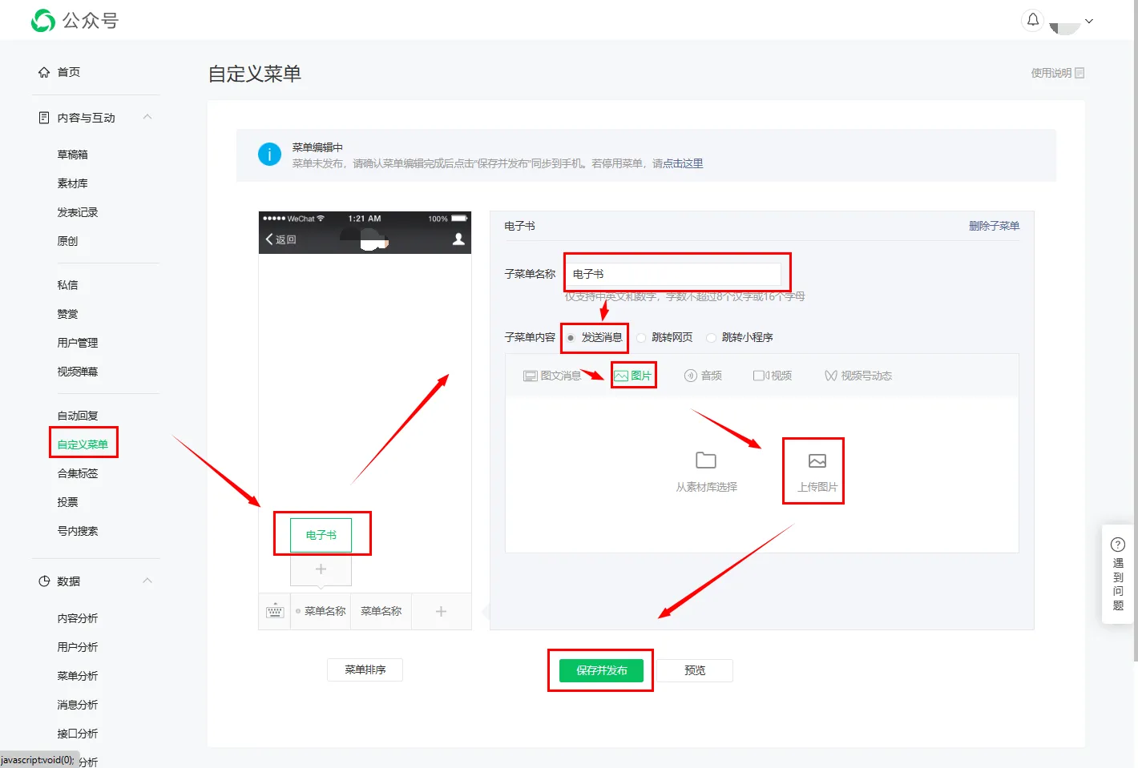Open 内容分析 in the sidebar

point(78,618)
